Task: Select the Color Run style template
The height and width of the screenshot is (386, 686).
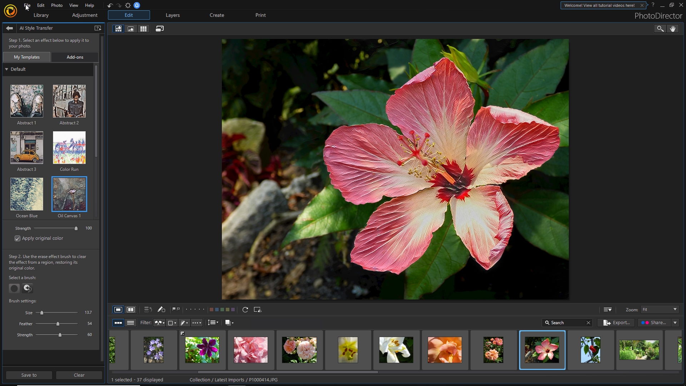Action: [69, 148]
